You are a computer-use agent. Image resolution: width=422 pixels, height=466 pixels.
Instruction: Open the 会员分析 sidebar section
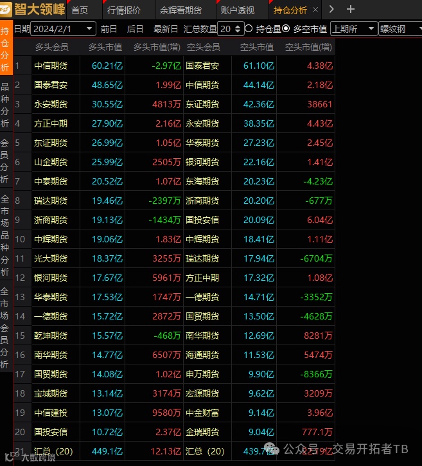[5, 161]
